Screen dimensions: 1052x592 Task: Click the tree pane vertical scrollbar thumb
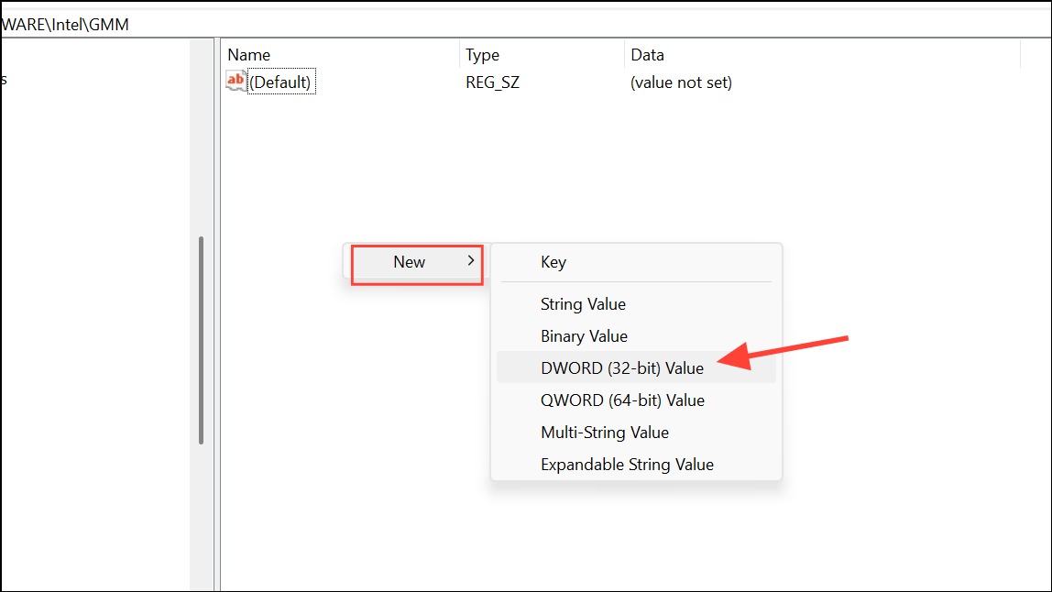[x=201, y=340]
